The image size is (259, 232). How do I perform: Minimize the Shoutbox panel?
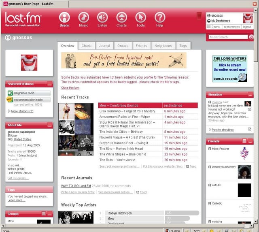(250, 95)
